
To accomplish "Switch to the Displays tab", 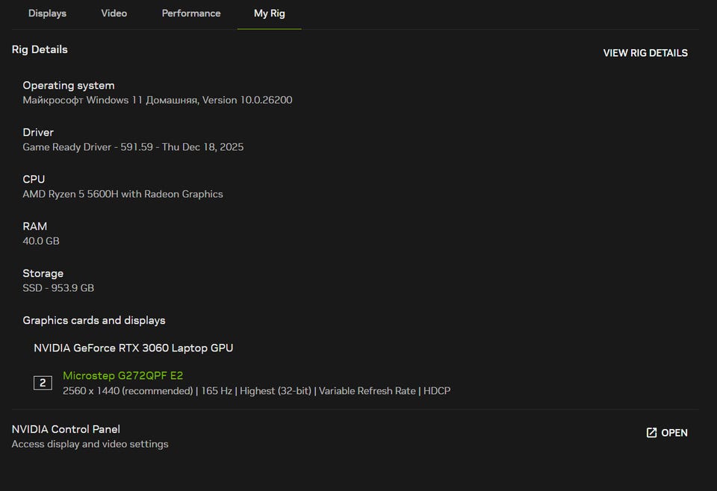I will (x=47, y=13).
